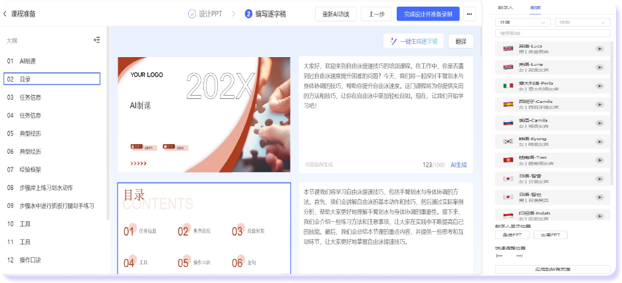Open the 外国 language category dropdown
The height and width of the screenshot is (283, 622).
[x=522, y=23]
